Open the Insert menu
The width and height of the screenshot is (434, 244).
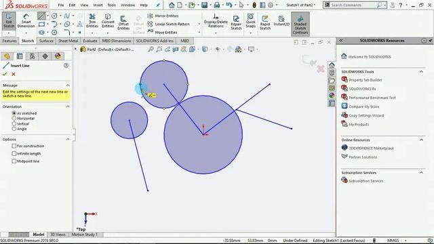(x=98, y=5)
